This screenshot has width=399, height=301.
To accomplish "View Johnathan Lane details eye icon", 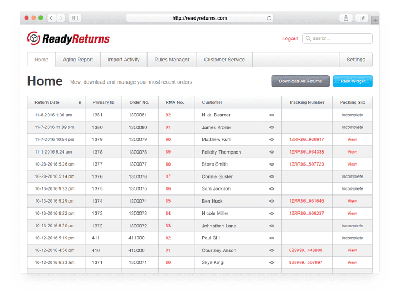I will [272, 226].
